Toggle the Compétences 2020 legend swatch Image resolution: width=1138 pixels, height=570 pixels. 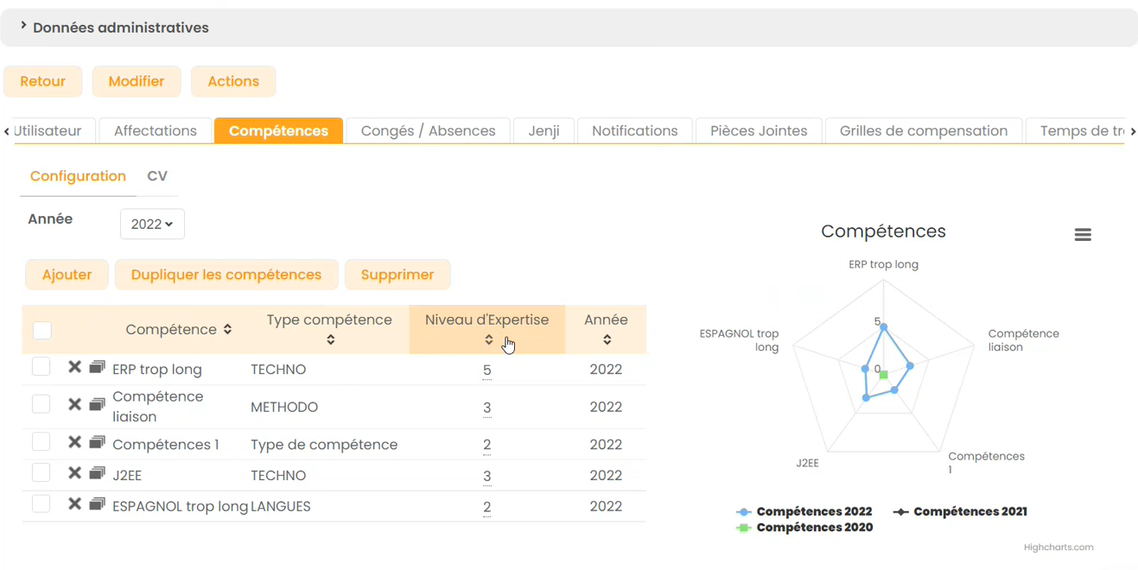[x=743, y=528]
